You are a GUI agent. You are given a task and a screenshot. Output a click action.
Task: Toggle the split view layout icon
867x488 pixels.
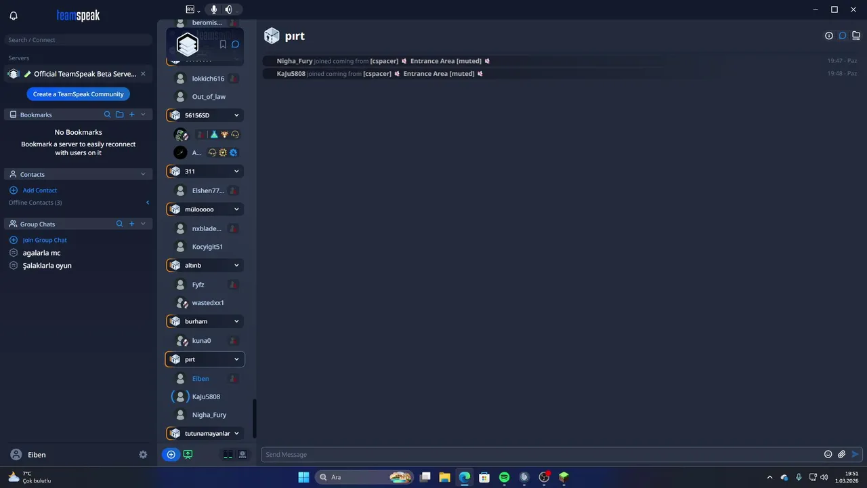228,455
